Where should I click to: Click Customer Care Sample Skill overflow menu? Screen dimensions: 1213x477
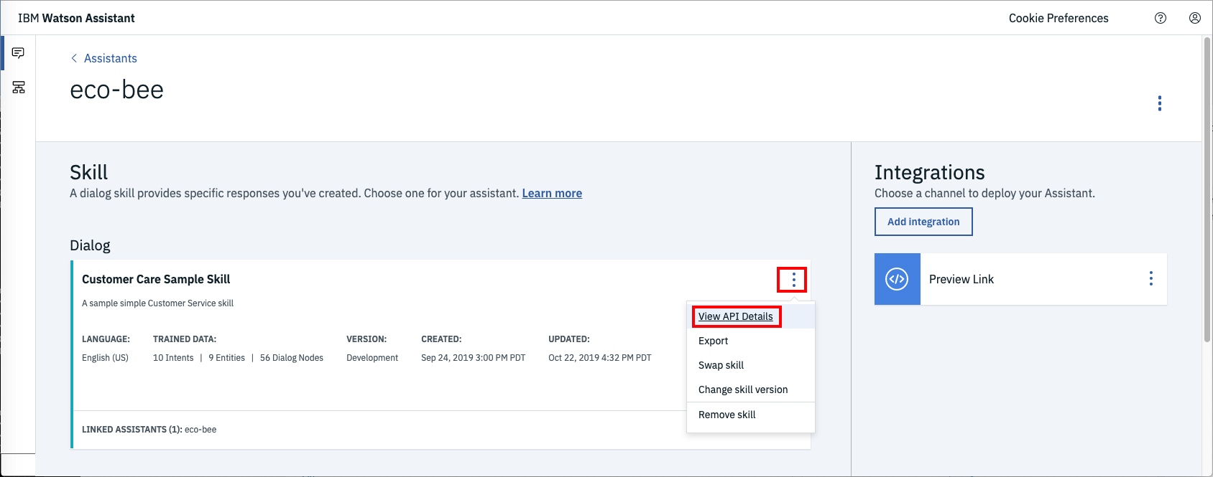click(794, 280)
